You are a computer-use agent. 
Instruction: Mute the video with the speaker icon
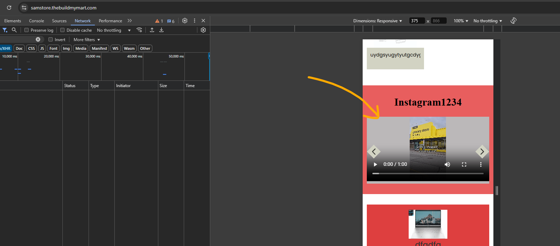point(447,164)
